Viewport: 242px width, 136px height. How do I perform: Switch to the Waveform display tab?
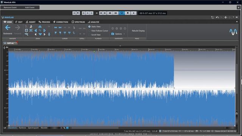click(12, 128)
